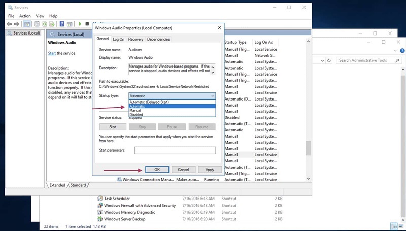
Task: Select Services (Local) node in console tree
Action: (x=24, y=33)
